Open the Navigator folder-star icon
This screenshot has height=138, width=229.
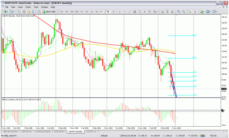(29, 11)
